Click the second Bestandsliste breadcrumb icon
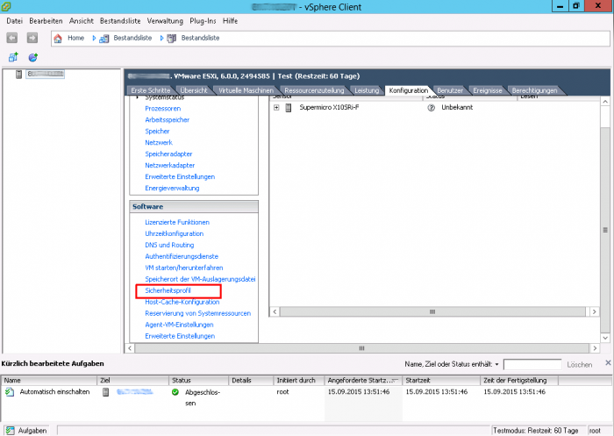 [x=172, y=39]
